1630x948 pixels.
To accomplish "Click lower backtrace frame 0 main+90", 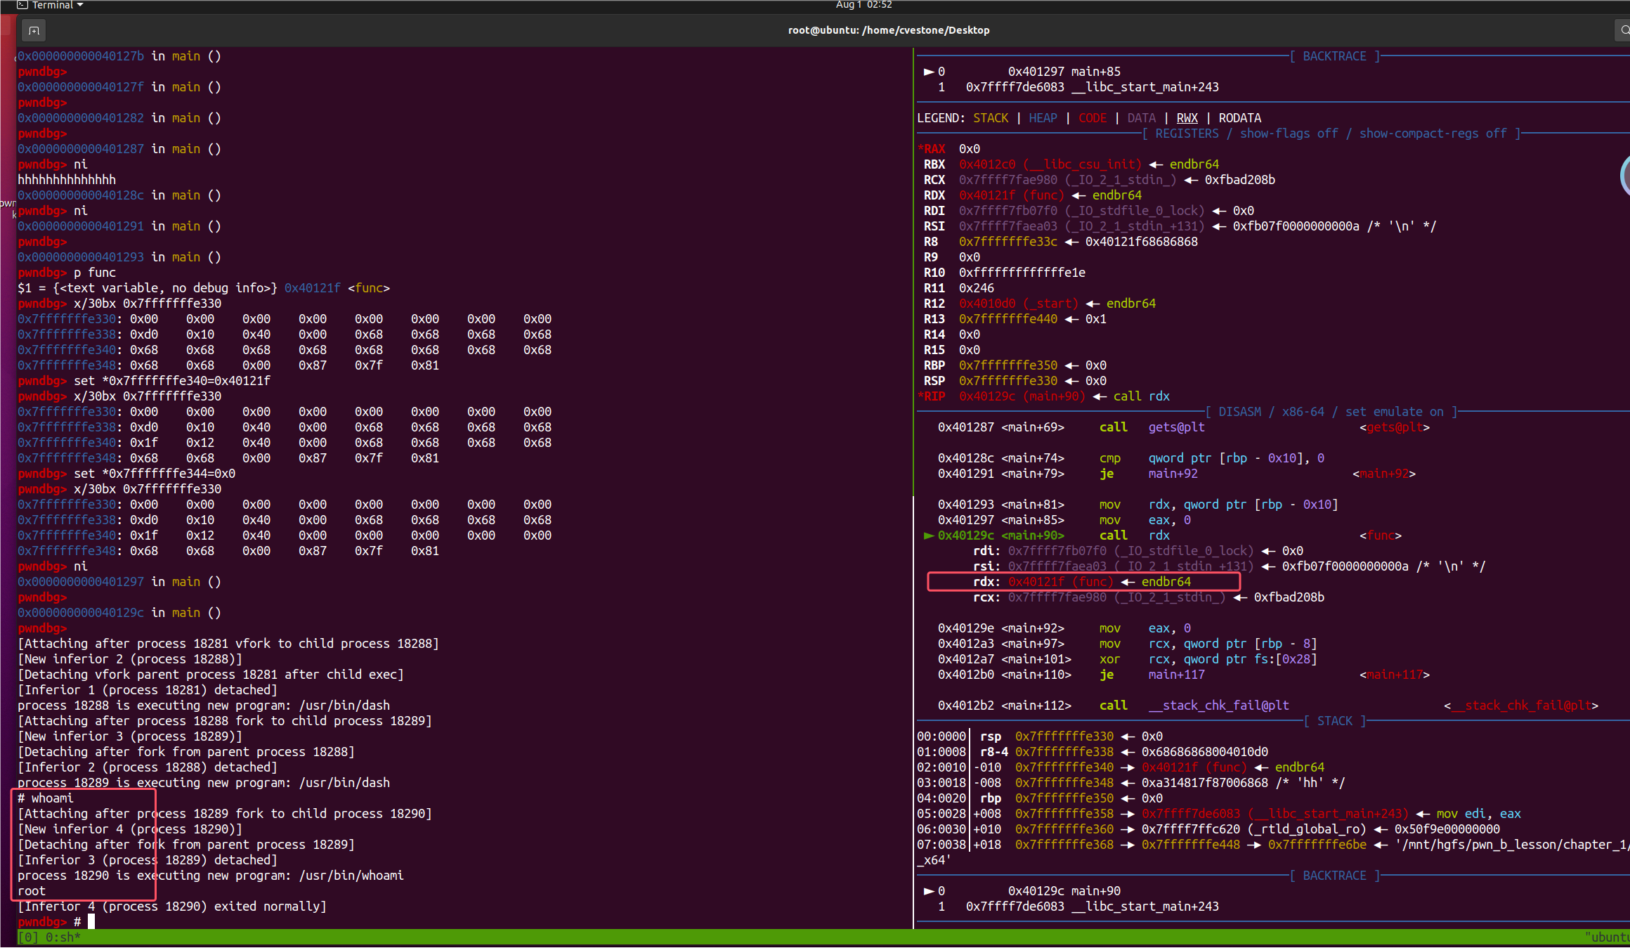I will (x=1022, y=891).
